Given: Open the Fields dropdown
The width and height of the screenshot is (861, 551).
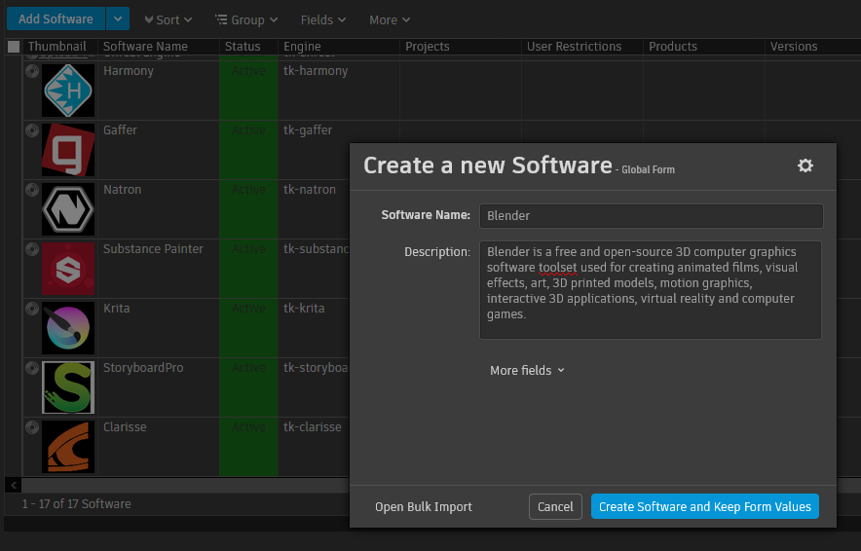Looking at the screenshot, I should pyautogui.click(x=323, y=19).
